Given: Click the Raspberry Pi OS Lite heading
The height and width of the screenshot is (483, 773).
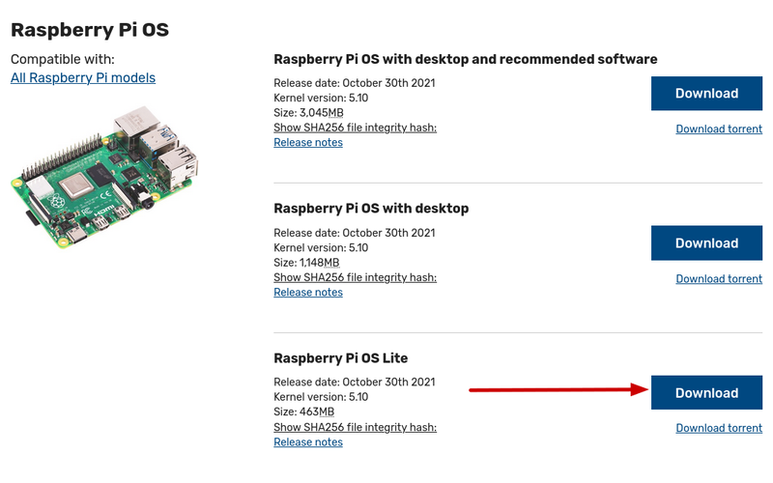Looking at the screenshot, I should [x=340, y=358].
